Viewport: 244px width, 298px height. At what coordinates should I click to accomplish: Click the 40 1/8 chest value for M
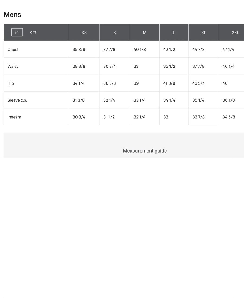pyautogui.click(x=140, y=50)
